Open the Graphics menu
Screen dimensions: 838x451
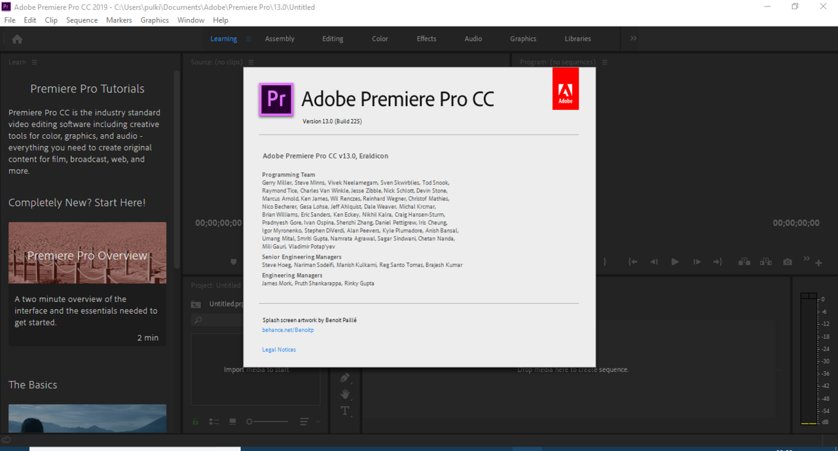(155, 20)
